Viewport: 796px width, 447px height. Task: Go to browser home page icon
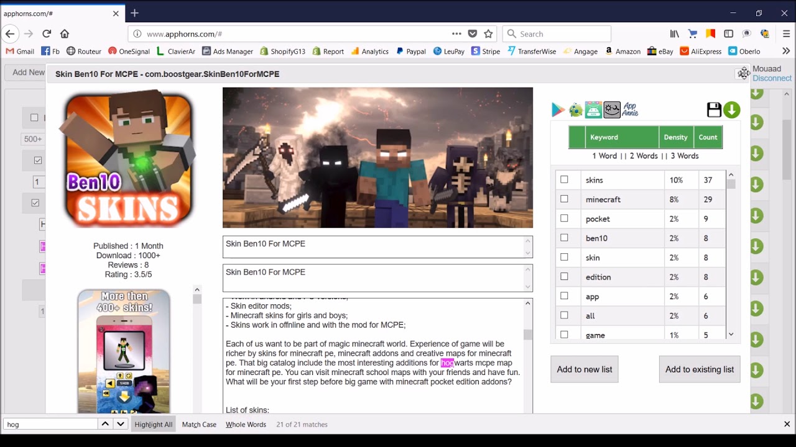pyautogui.click(x=65, y=34)
